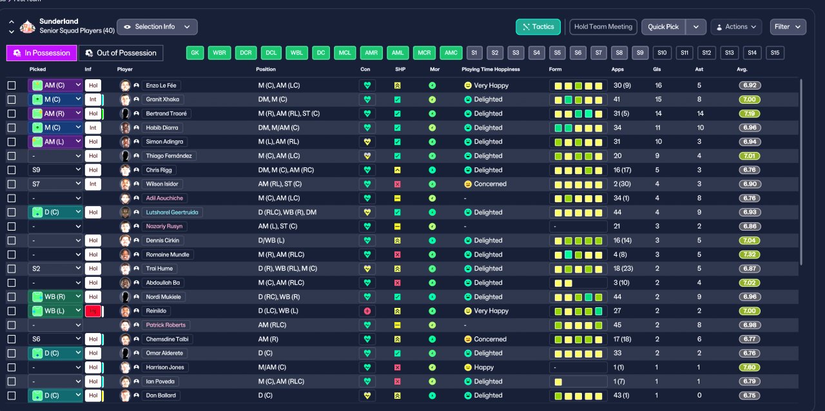Click Chemsdine Talbi's Concerned face icon
The image size is (825, 411).
click(467, 339)
